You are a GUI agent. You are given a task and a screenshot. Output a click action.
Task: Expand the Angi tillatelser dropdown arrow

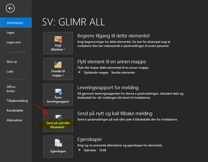(x=65, y=50)
